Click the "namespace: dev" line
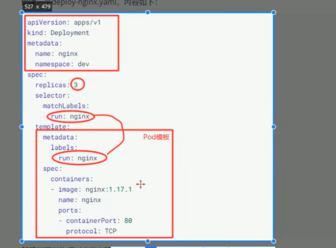The image size is (336, 248). tap(62, 64)
